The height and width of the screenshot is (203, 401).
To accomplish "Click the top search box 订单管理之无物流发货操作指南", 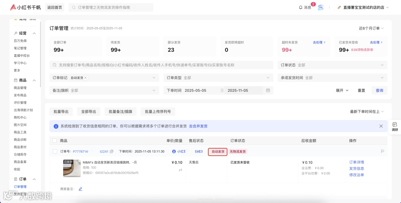I will [x=111, y=7].
